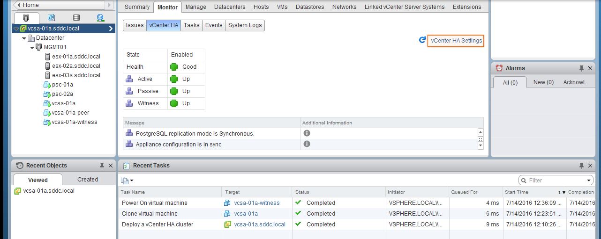Open the VMs tab

[x=282, y=7]
